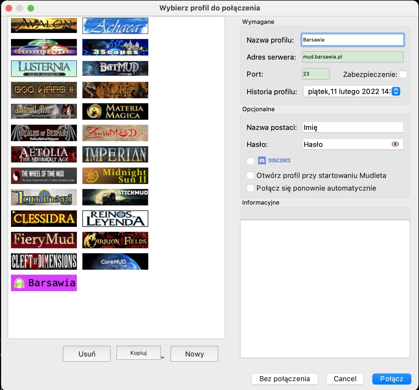
Task: Click inside the Informacyjne description box
Action: pyautogui.click(x=325, y=288)
